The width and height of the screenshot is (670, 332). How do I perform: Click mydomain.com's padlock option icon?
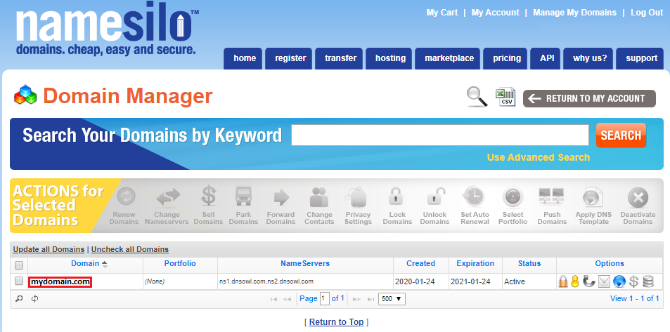click(x=563, y=281)
